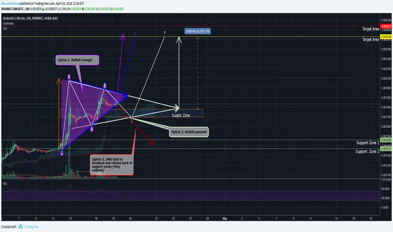Select the Option 2. Bullish pennant callout
This screenshot has height=232, width=393.
[189, 132]
